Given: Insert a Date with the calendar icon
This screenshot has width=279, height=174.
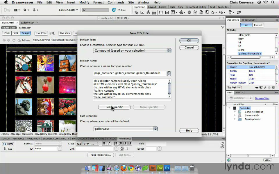Looking at the screenshot, I should (x=195, y=12).
